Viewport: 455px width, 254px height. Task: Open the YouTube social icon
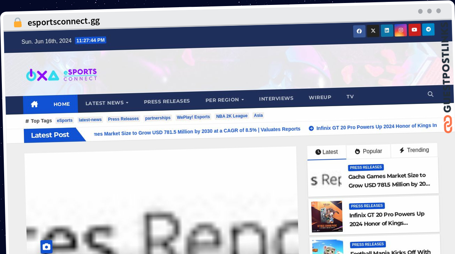tap(414, 30)
